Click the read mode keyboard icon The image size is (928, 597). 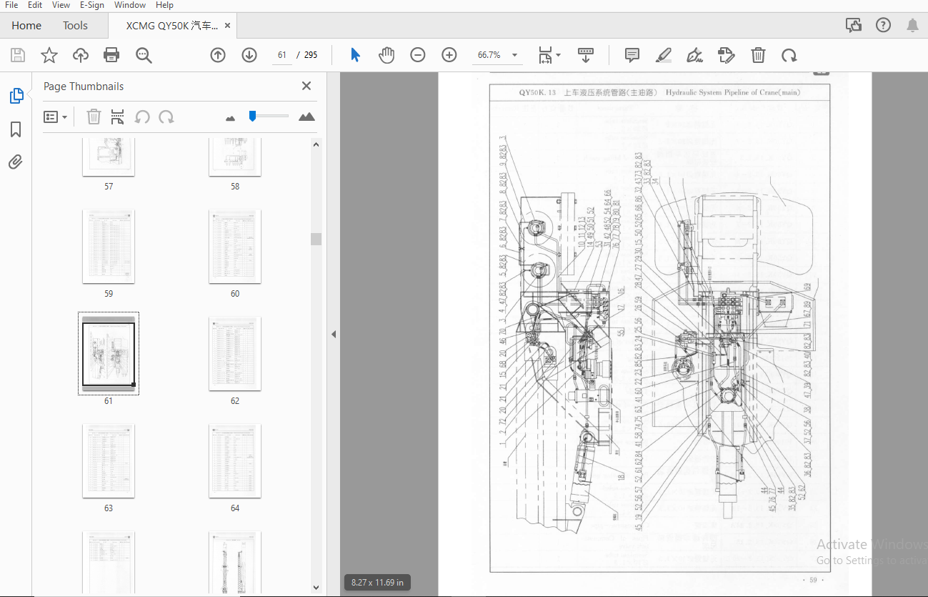point(586,55)
